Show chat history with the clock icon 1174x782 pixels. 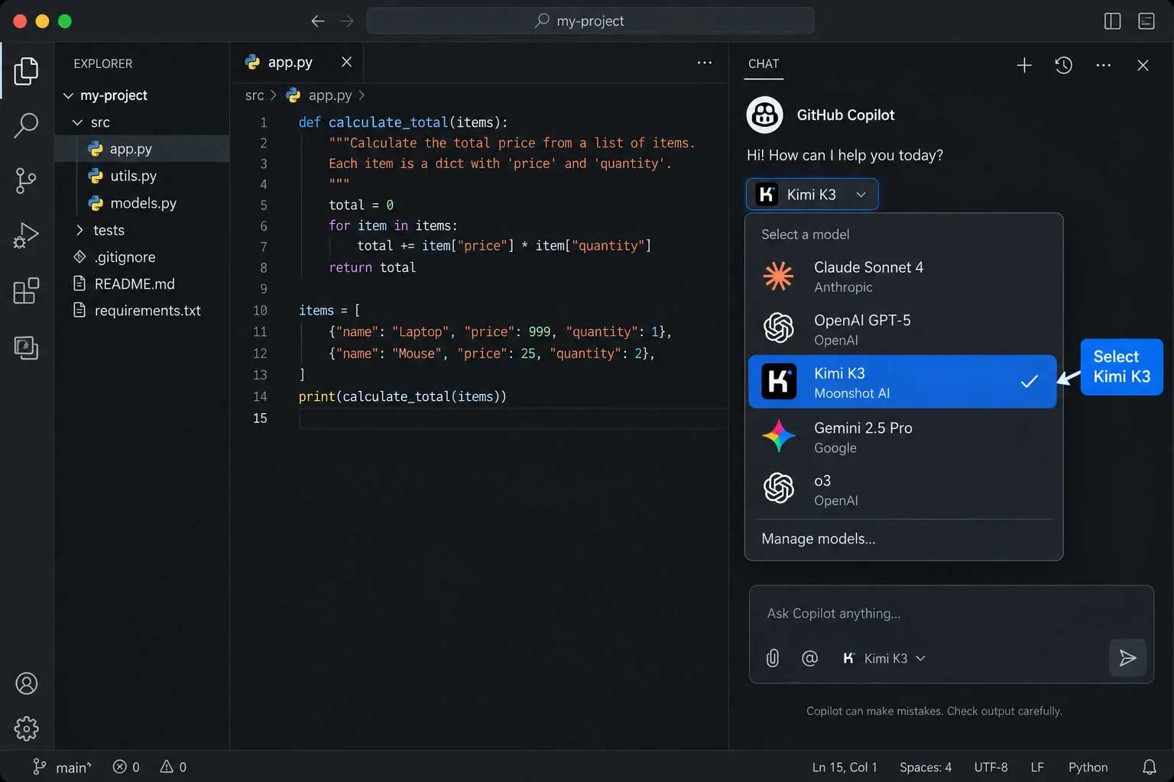pyautogui.click(x=1064, y=65)
